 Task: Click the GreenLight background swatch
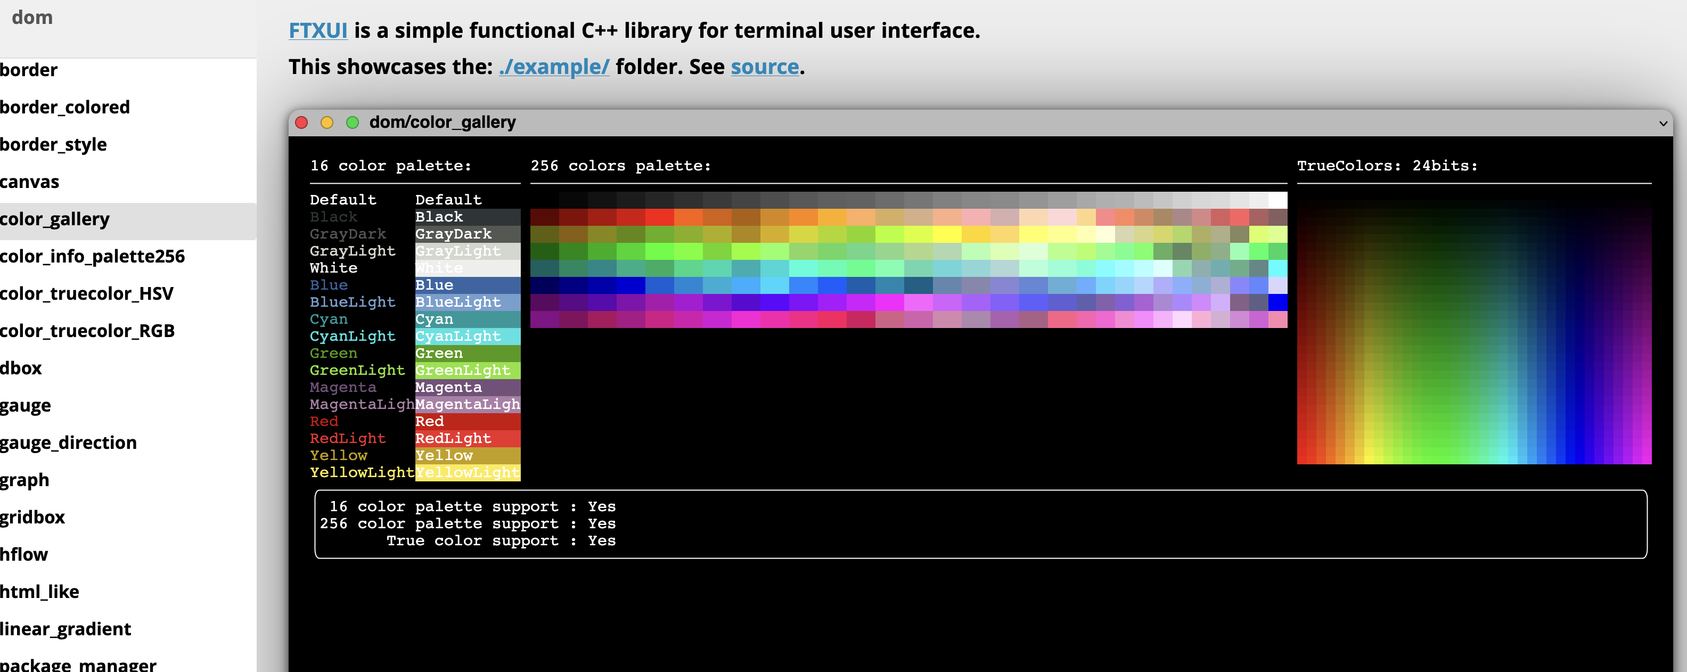pyautogui.click(x=468, y=370)
